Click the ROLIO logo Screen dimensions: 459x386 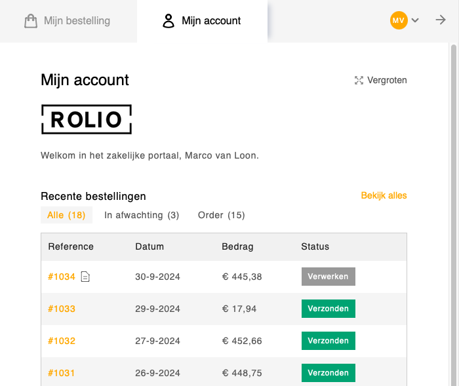(87, 119)
